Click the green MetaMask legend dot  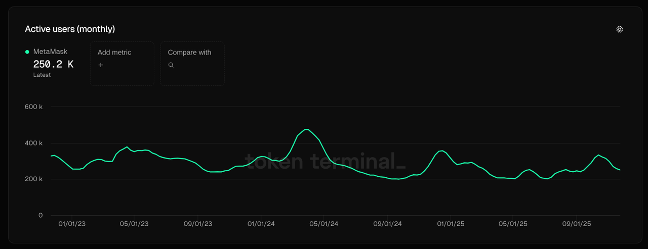[27, 52]
